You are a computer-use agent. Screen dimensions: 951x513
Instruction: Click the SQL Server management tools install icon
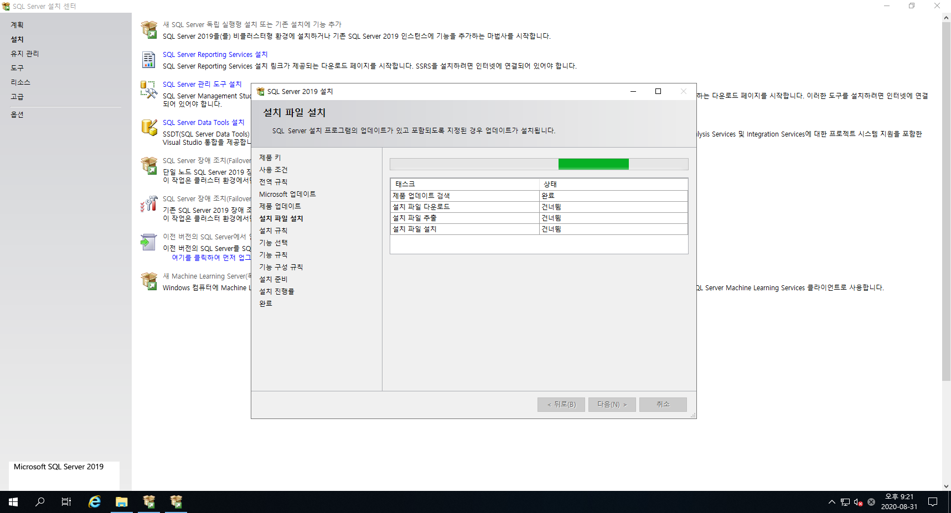(x=149, y=90)
